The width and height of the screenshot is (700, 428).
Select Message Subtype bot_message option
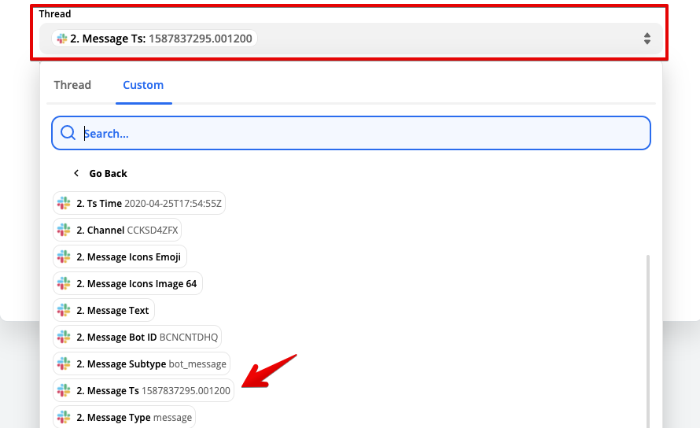point(142,363)
